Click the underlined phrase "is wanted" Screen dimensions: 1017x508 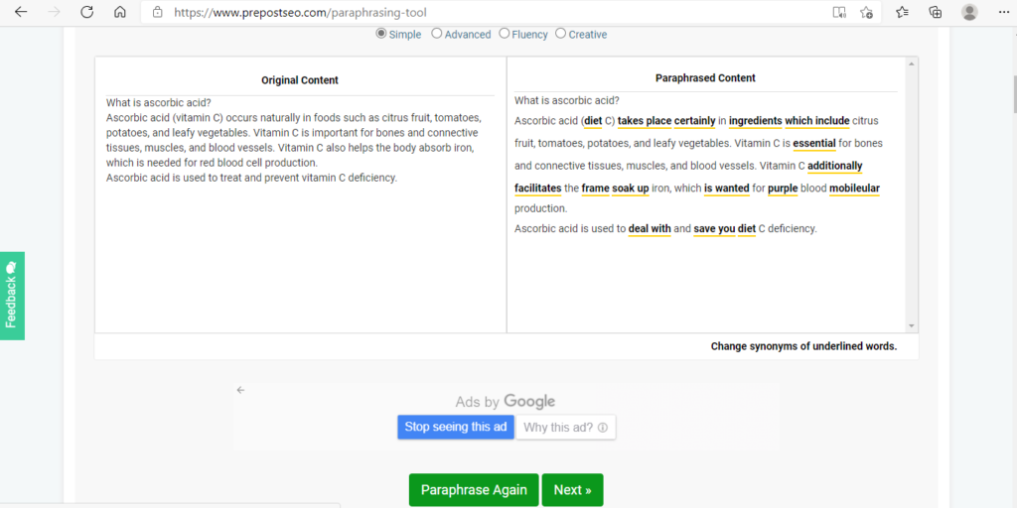point(727,189)
